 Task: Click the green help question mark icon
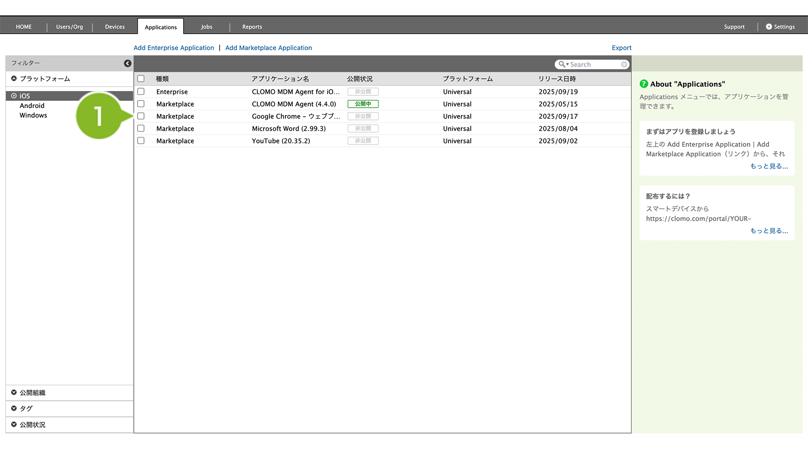click(643, 84)
